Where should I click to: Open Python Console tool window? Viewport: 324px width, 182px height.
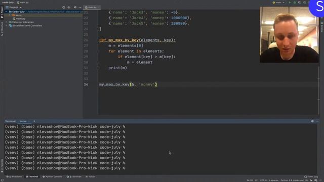tap(52, 177)
